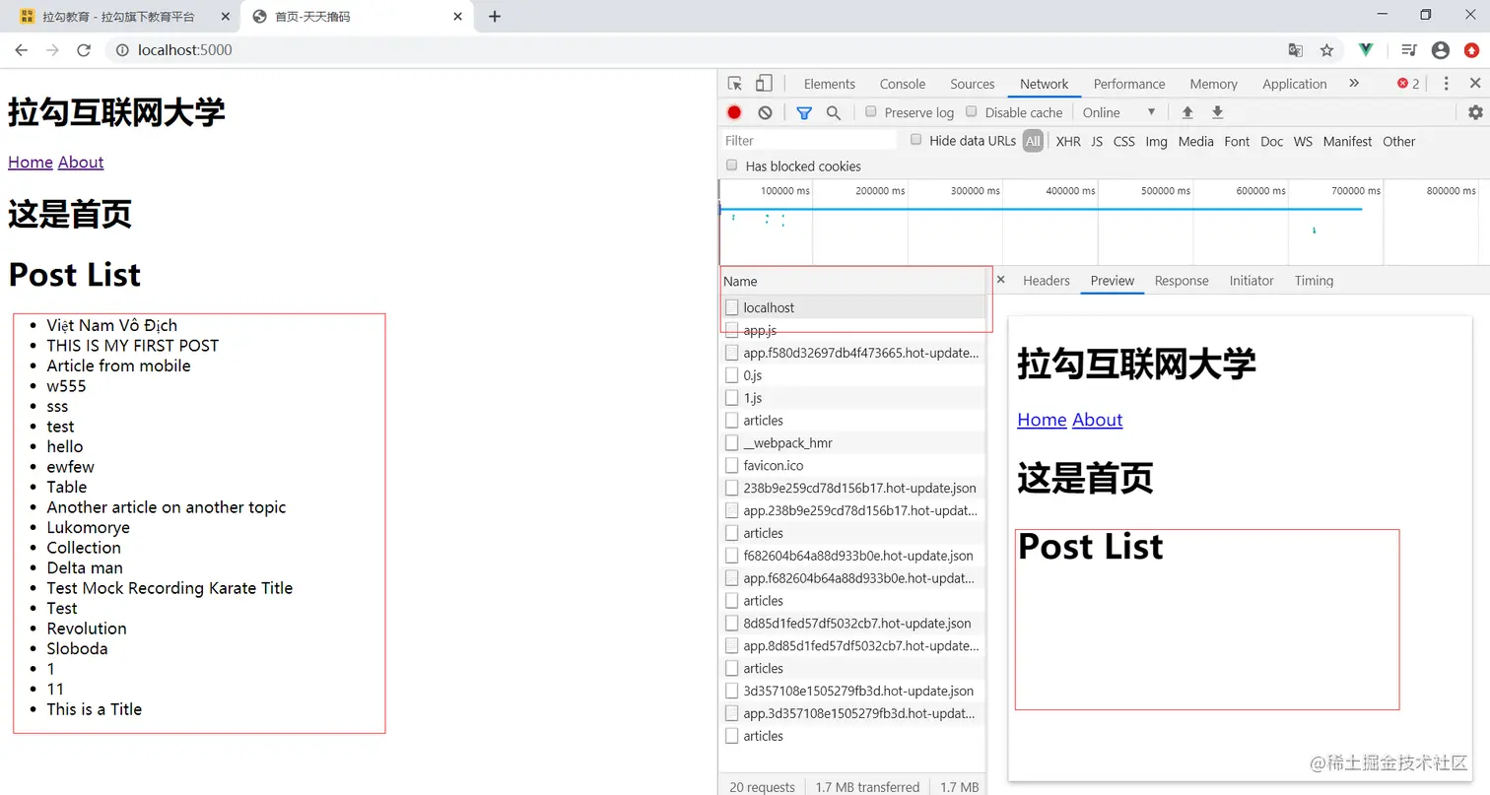Show the errors badge showing 2
This screenshot has height=795, width=1490.
(1408, 84)
